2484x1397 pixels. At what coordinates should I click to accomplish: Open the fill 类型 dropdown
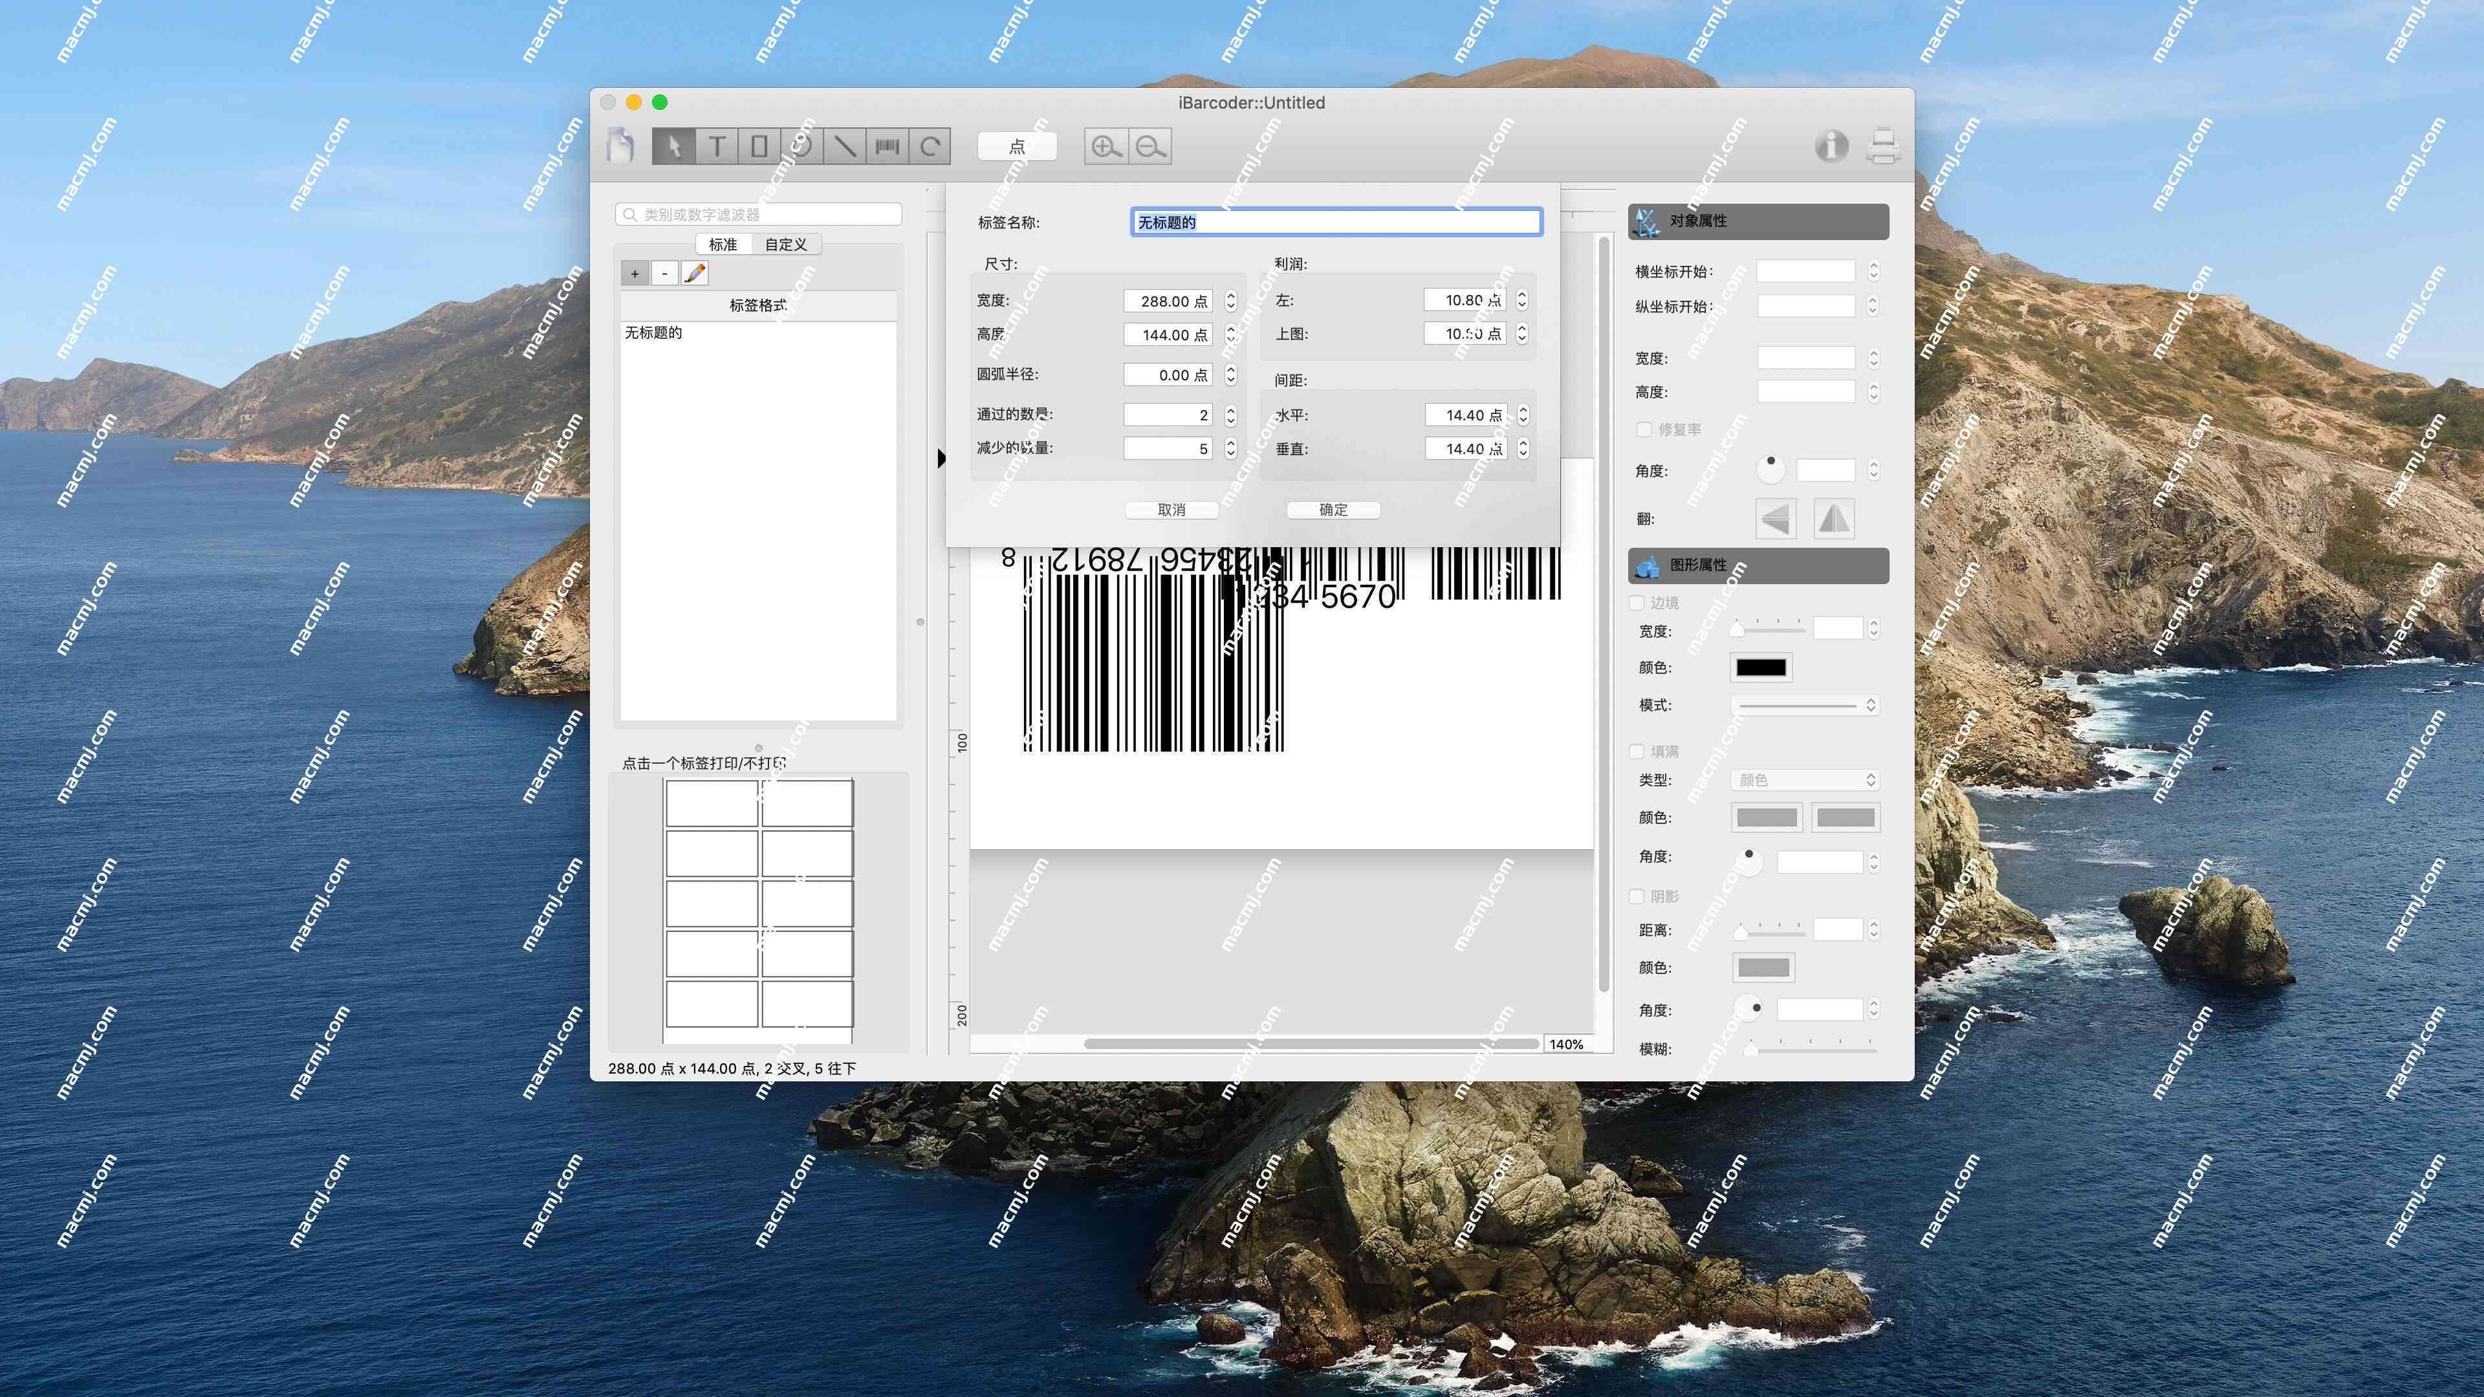(x=1805, y=780)
